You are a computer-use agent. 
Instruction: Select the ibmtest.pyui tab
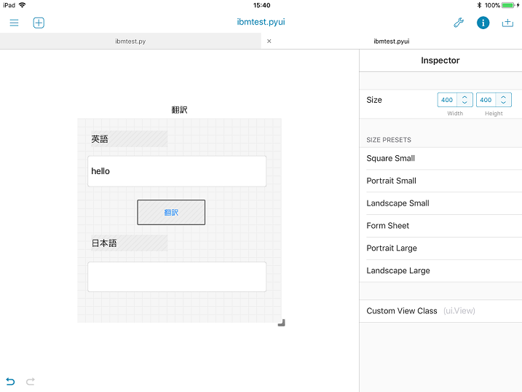coord(392,42)
